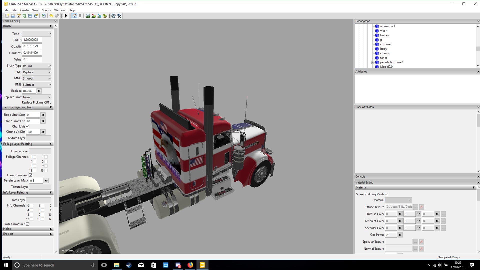Click the Undo arrow icon
The width and height of the screenshot is (480, 270).
(x=51, y=16)
